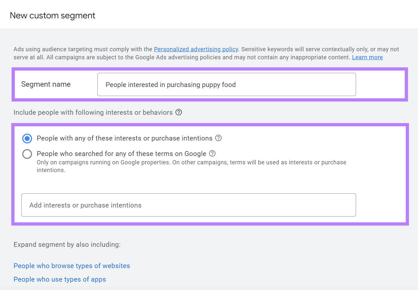Choose 'People who searched for any of these terms' radio
The height and width of the screenshot is (290, 418).
tap(27, 154)
